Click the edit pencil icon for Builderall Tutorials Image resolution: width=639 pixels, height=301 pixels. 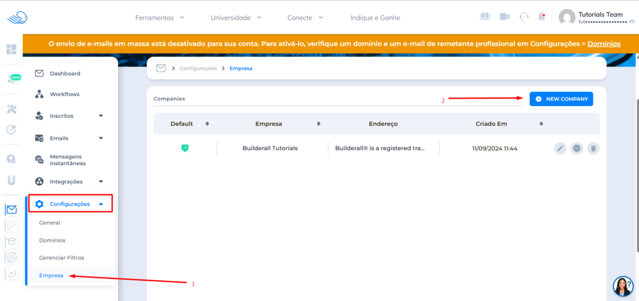560,148
